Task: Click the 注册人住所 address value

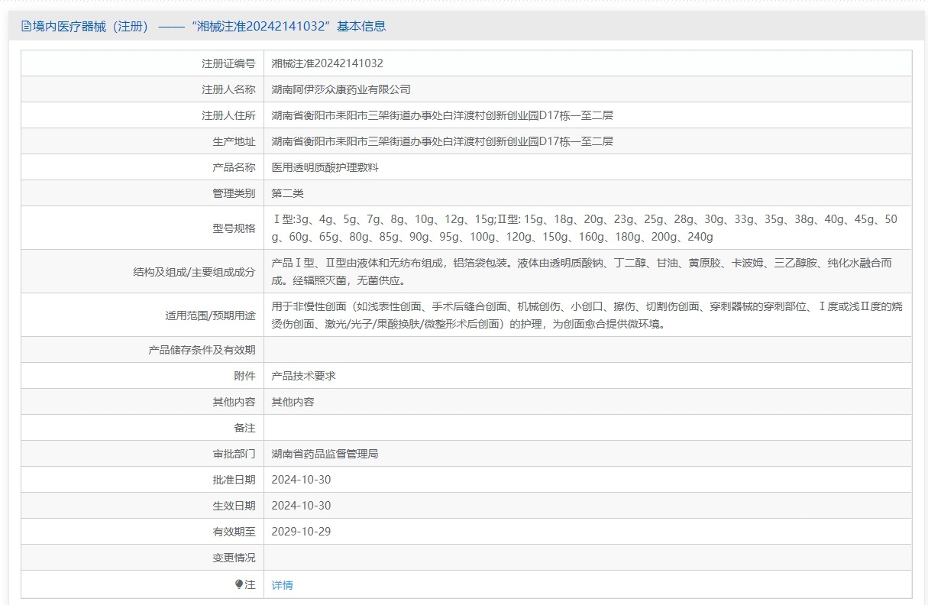Action: coord(443,115)
